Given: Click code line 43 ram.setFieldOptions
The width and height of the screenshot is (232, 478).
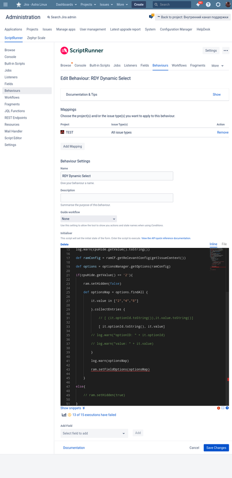Looking at the screenshot, I should click(121, 369).
